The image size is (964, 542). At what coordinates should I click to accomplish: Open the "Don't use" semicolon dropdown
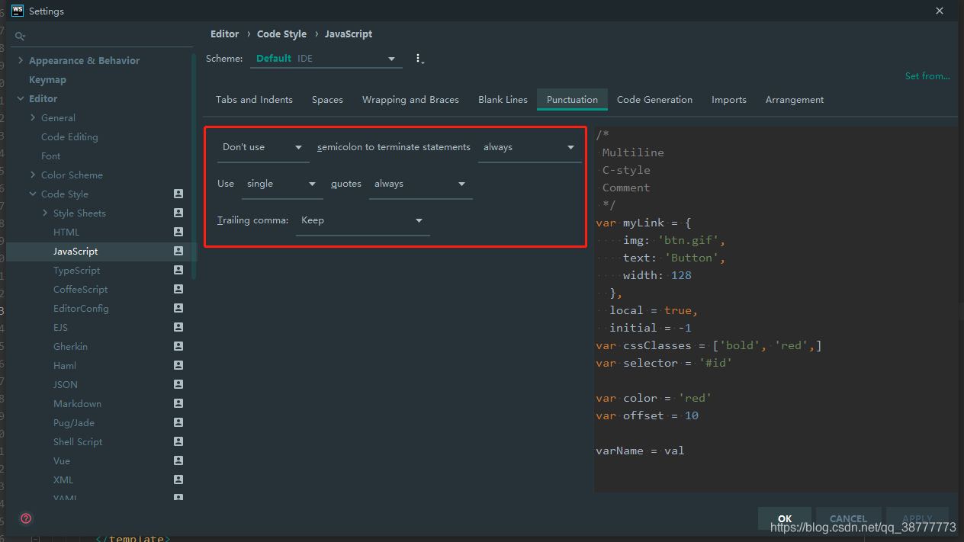pos(263,147)
